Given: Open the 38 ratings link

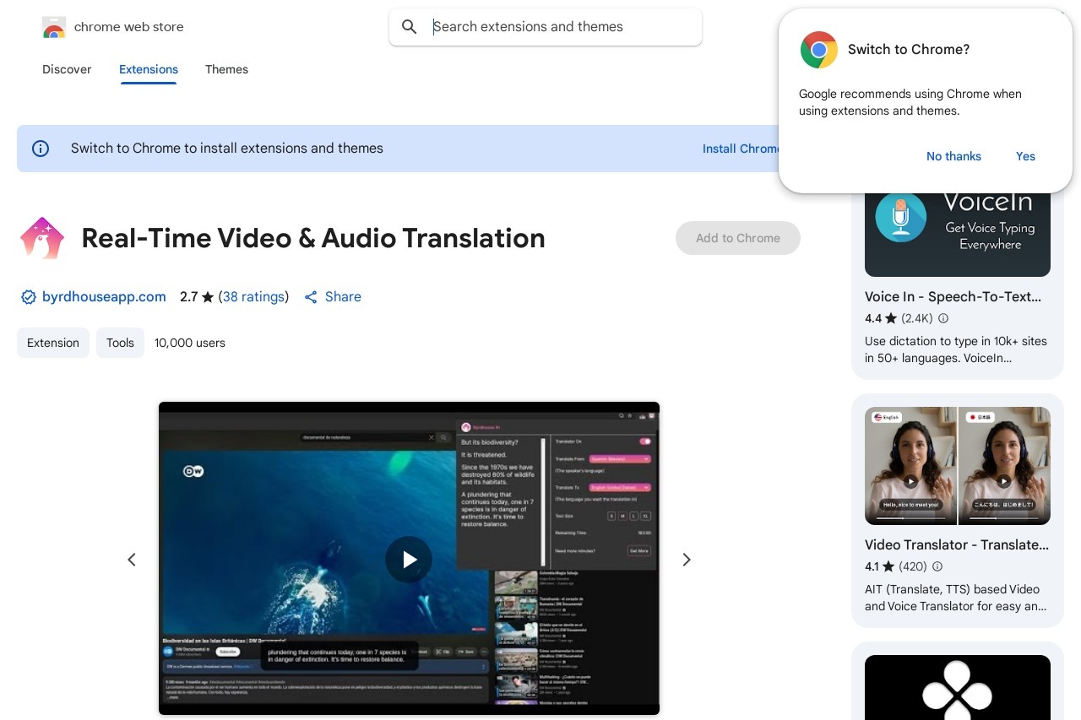Looking at the screenshot, I should [253, 297].
